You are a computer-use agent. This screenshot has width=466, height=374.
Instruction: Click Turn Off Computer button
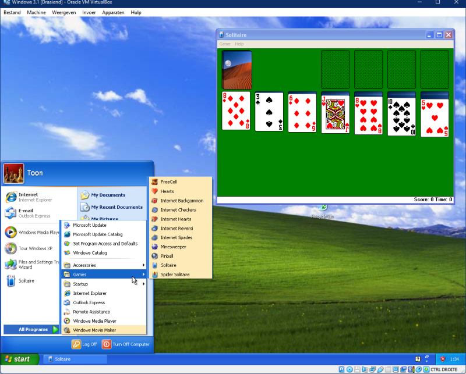pos(126,344)
